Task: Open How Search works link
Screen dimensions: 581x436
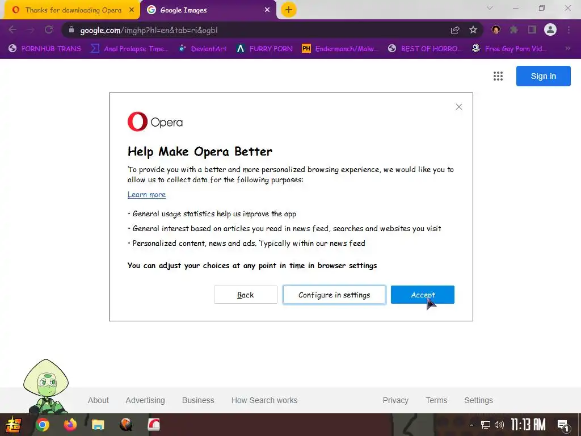Action: pos(264,400)
